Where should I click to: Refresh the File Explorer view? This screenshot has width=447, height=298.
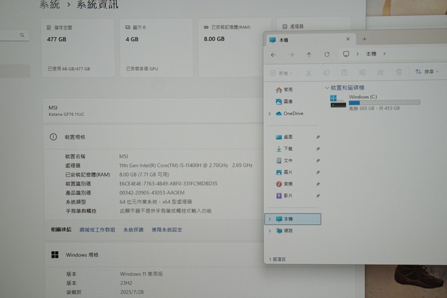pos(327,55)
